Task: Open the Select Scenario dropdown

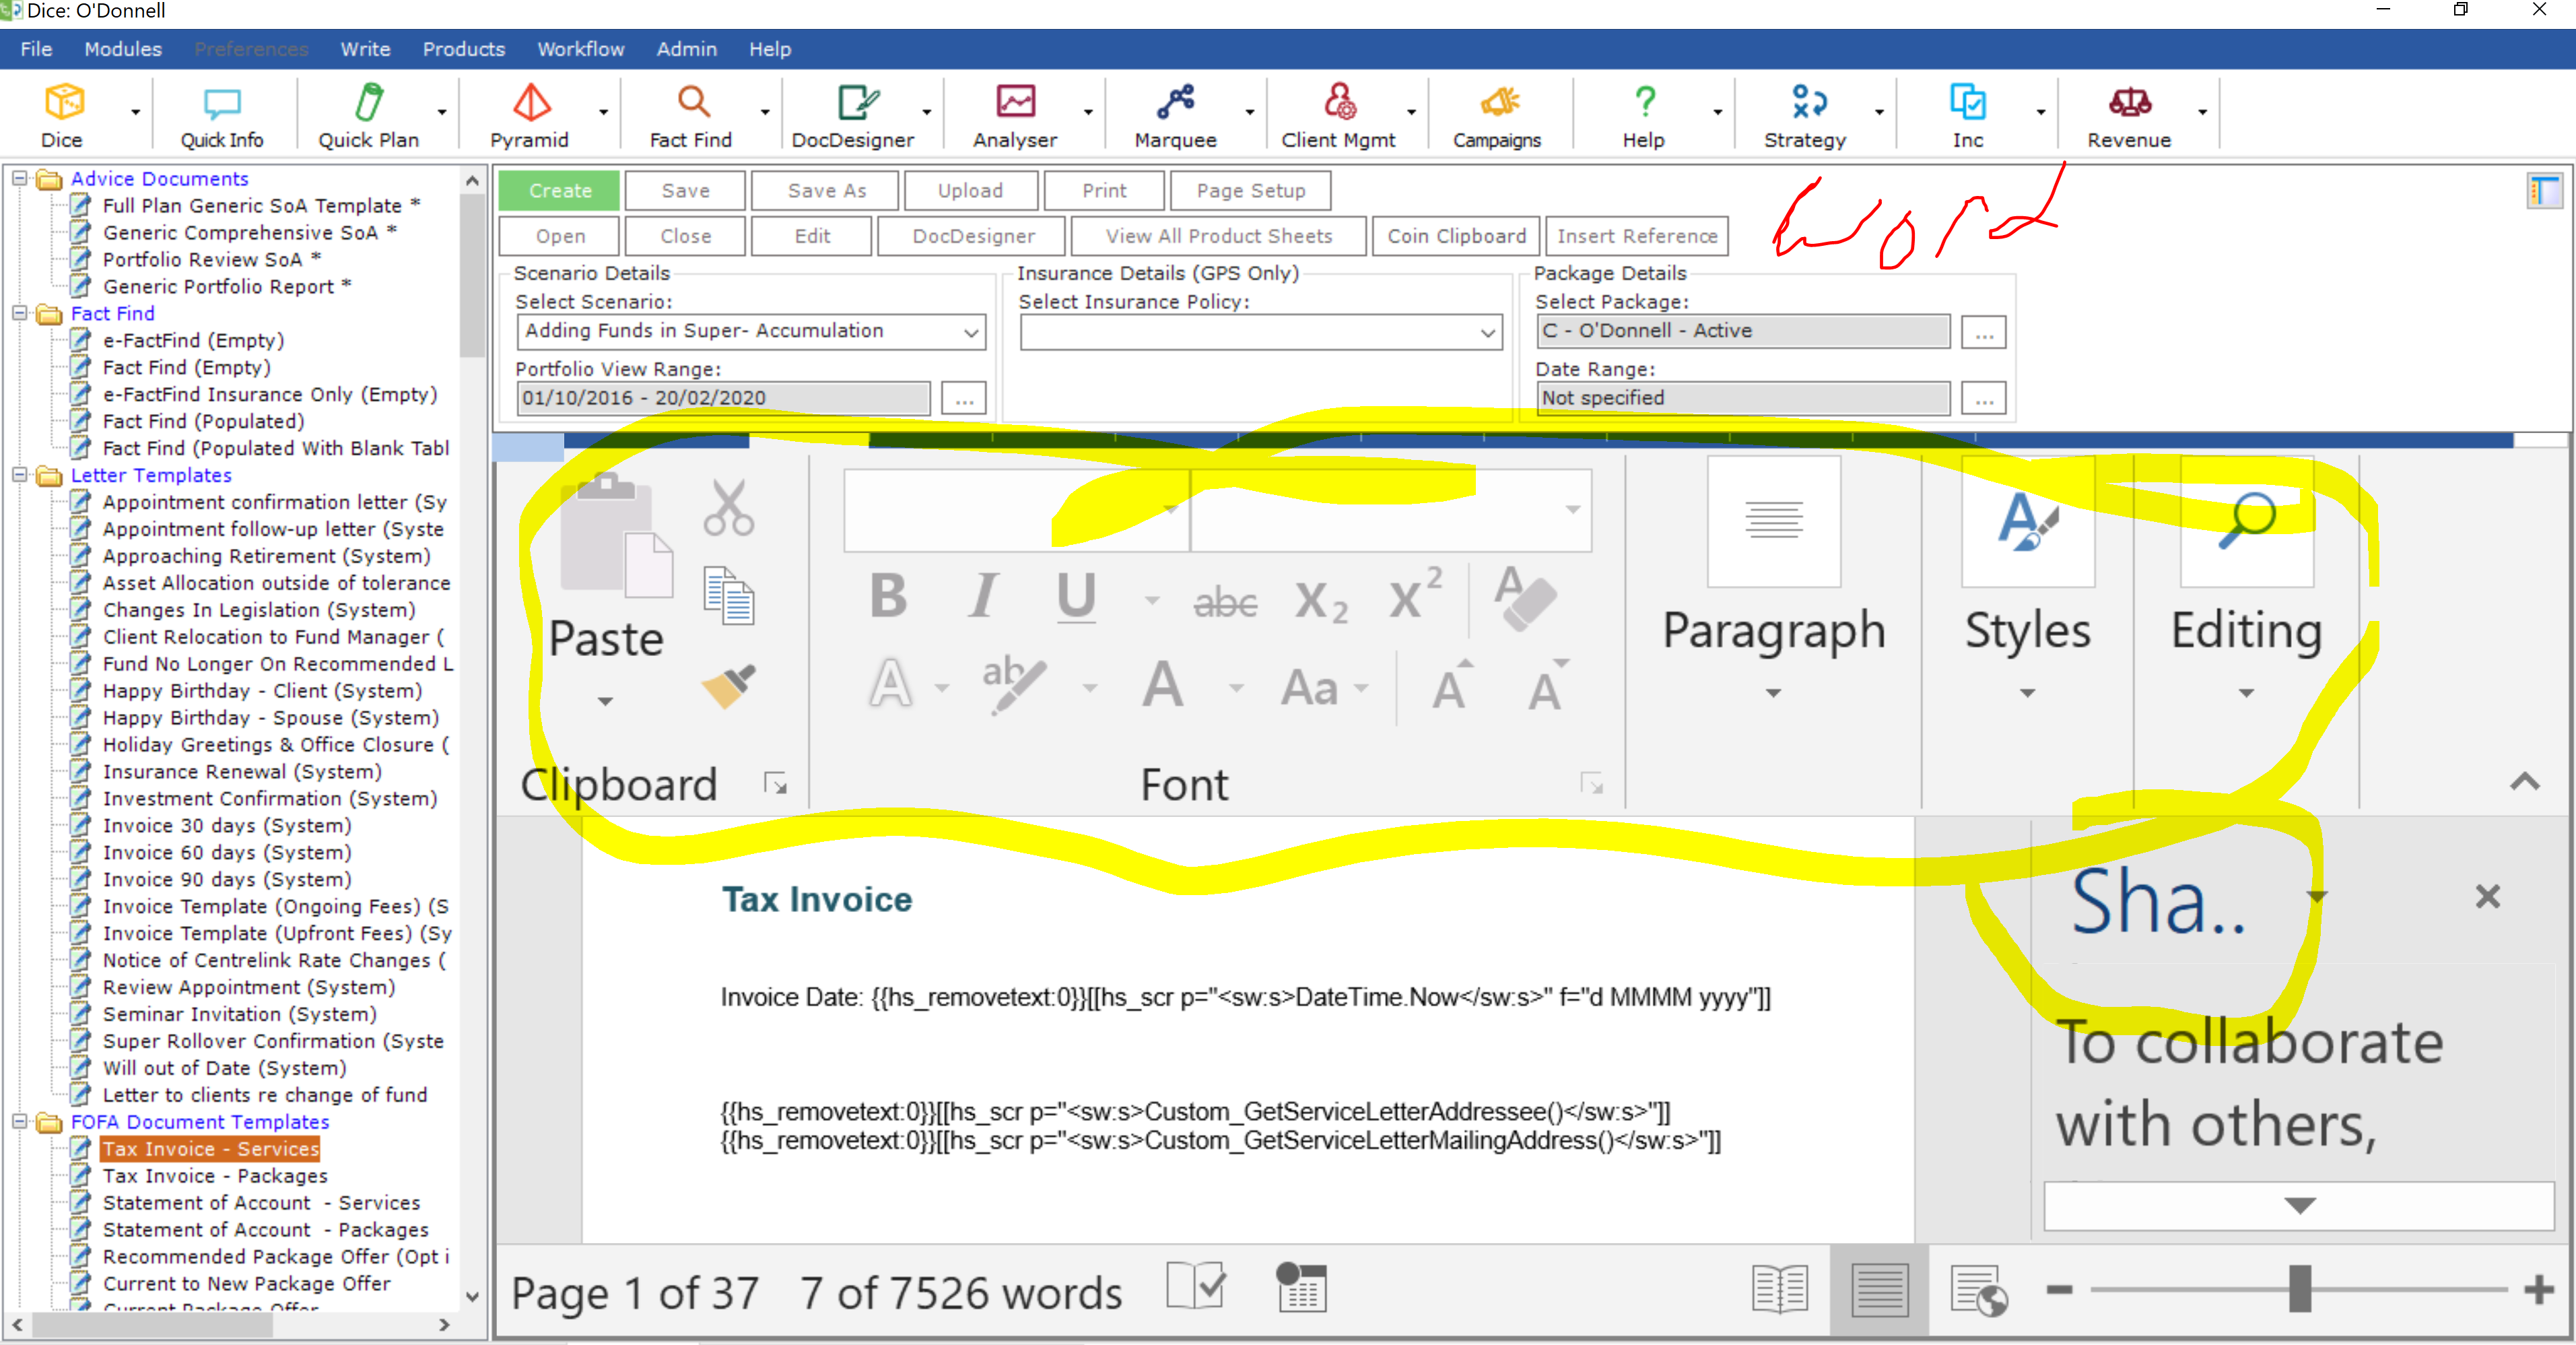Action: [x=969, y=331]
